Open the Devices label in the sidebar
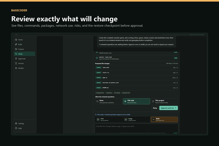219x146 pixels. click(x=21, y=63)
